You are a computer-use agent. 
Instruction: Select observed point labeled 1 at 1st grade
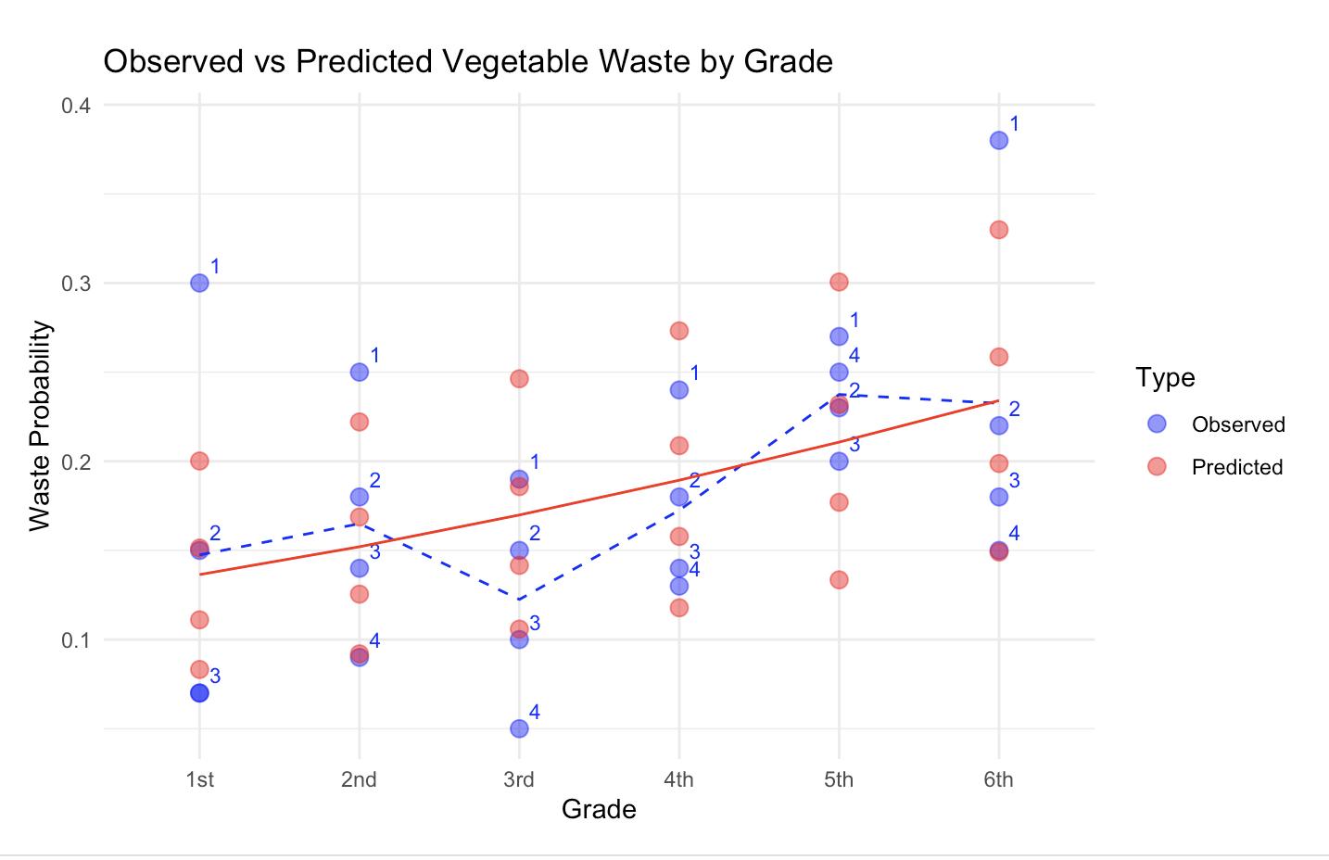point(199,283)
